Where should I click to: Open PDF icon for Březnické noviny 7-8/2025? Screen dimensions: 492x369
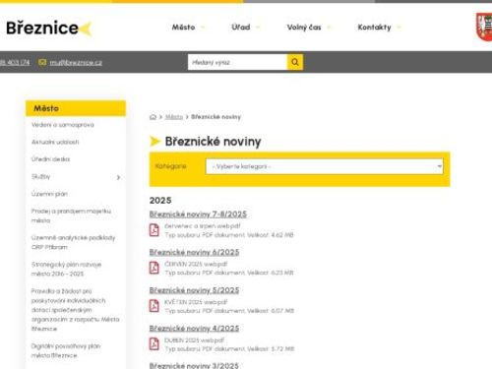point(154,230)
